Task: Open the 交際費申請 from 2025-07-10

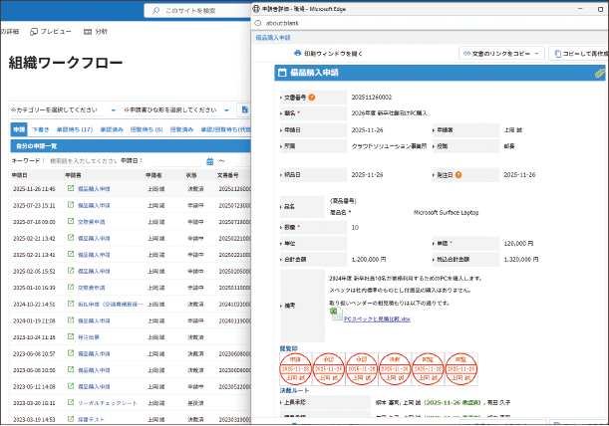Action: point(92,222)
